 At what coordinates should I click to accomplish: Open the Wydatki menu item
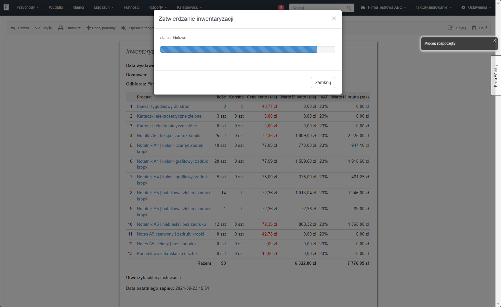[x=56, y=7]
